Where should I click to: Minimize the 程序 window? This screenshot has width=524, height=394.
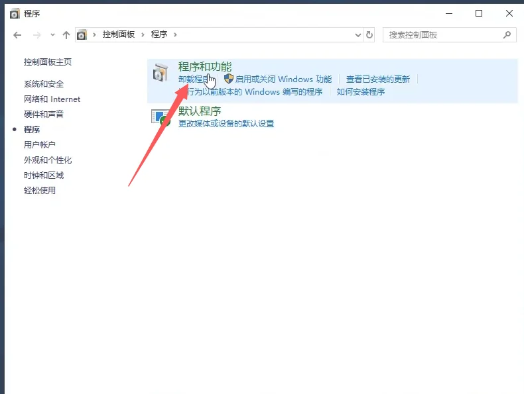coord(449,13)
